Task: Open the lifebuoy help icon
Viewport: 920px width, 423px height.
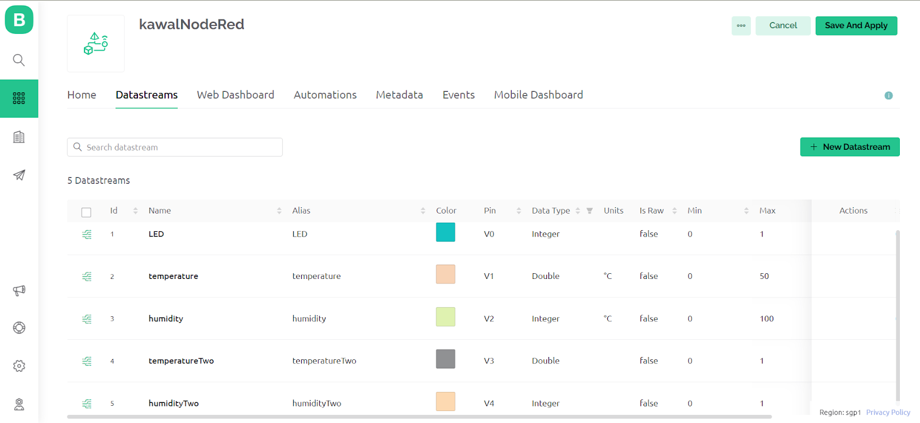Action: point(19,328)
